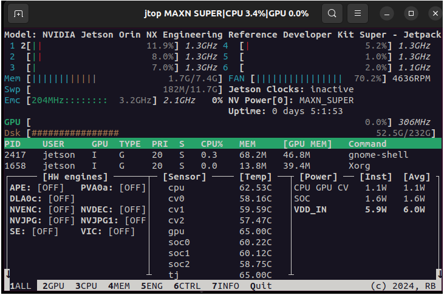Go to the 5ENG engines page
The image size is (447, 298).
151,285
